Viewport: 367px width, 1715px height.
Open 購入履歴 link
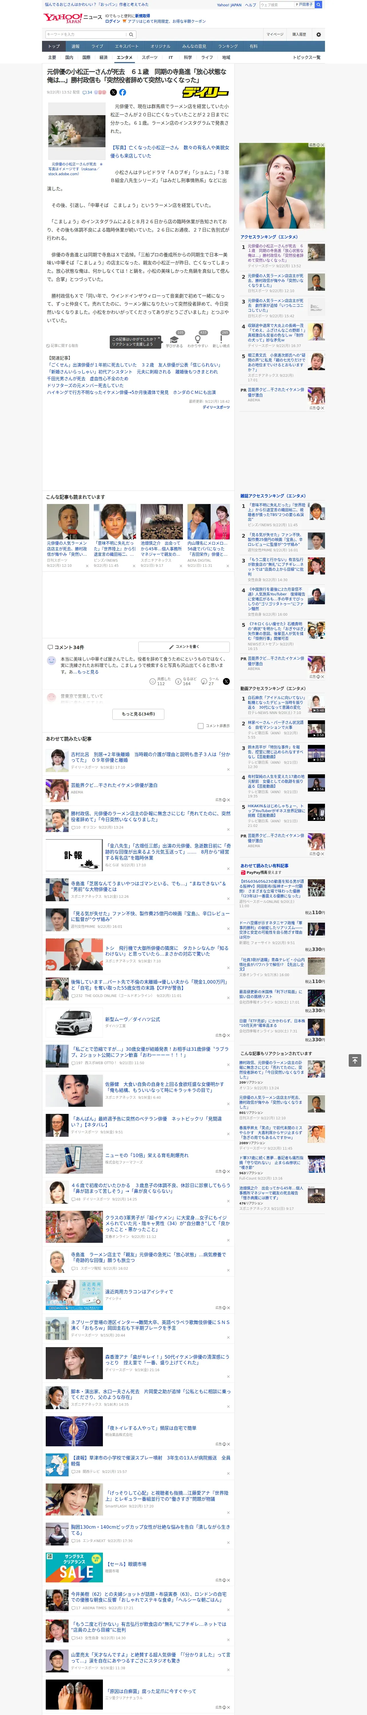pyautogui.click(x=299, y=34)
